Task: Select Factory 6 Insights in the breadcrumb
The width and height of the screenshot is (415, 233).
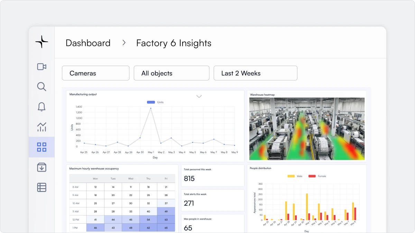Action: [x=174, y=43]
